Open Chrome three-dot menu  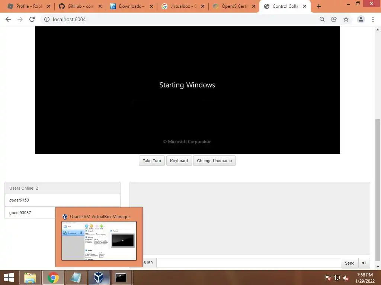click(373, 19)
